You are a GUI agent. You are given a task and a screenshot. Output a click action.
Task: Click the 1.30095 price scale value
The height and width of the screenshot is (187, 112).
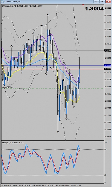tap(108, 30)
